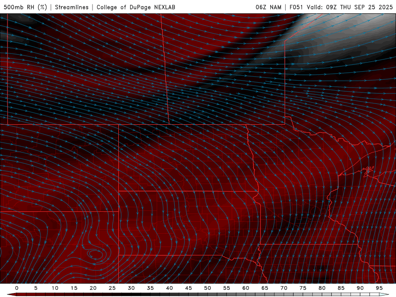Select the 'F051' forecast hour label
Viewport: 396px width, 297px height.
click(x=296, y=7)
